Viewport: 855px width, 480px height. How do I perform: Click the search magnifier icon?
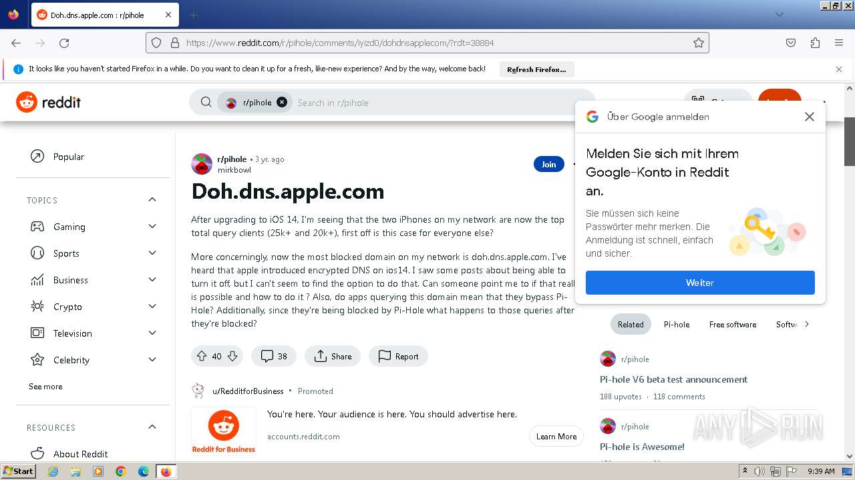[206, 102]
